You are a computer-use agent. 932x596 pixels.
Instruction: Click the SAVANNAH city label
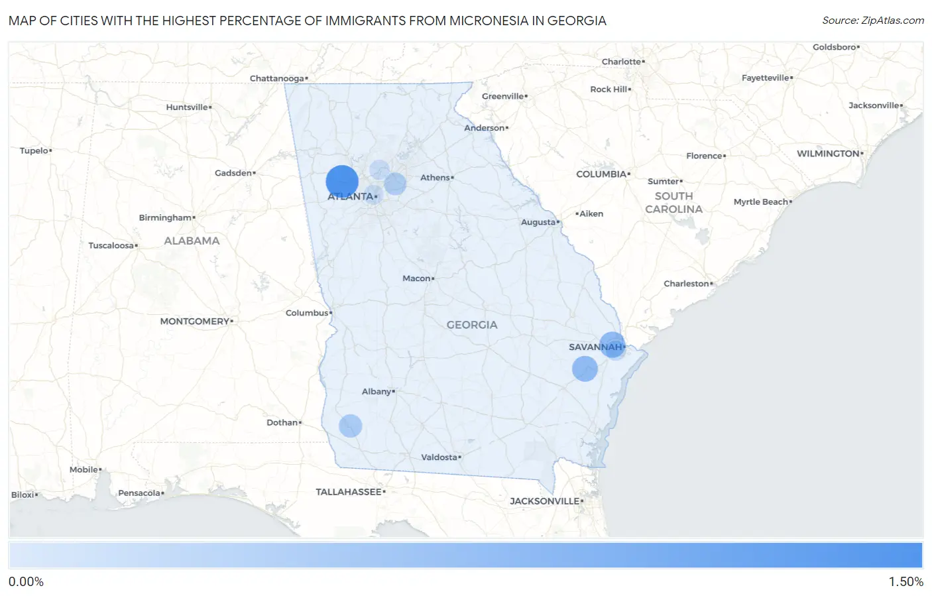tap(595, 347)
